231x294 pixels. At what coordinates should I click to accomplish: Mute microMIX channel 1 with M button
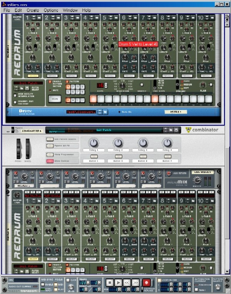tap(15, 182)
